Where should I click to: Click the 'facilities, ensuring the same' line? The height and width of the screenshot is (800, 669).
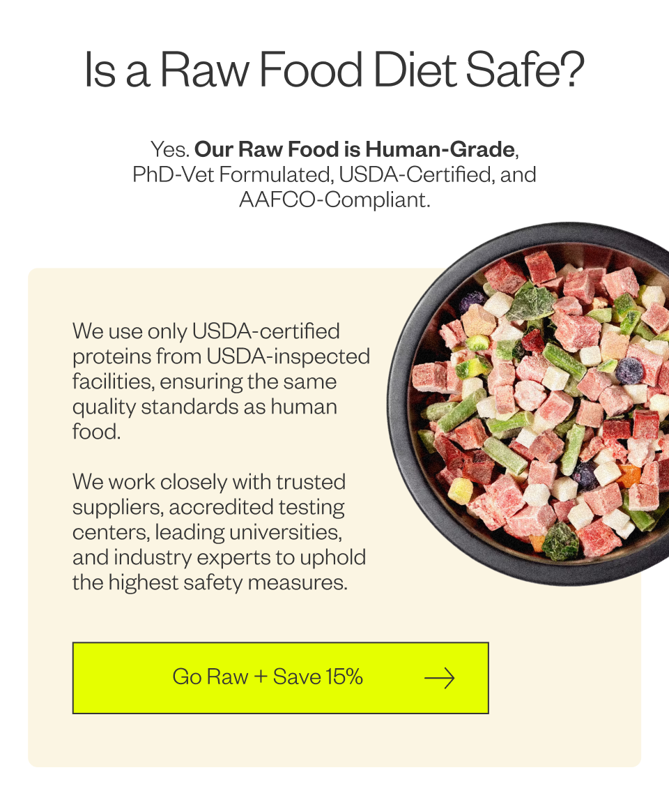204,381
